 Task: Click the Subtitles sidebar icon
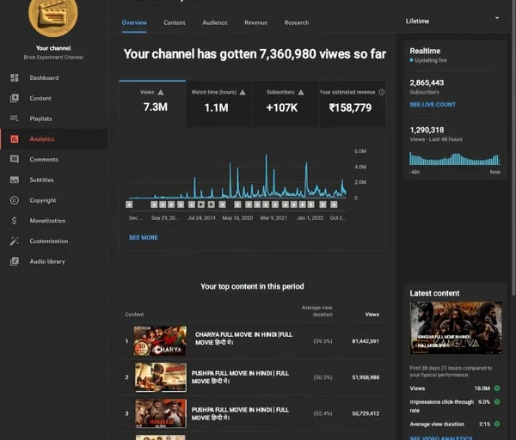[14, 180]
